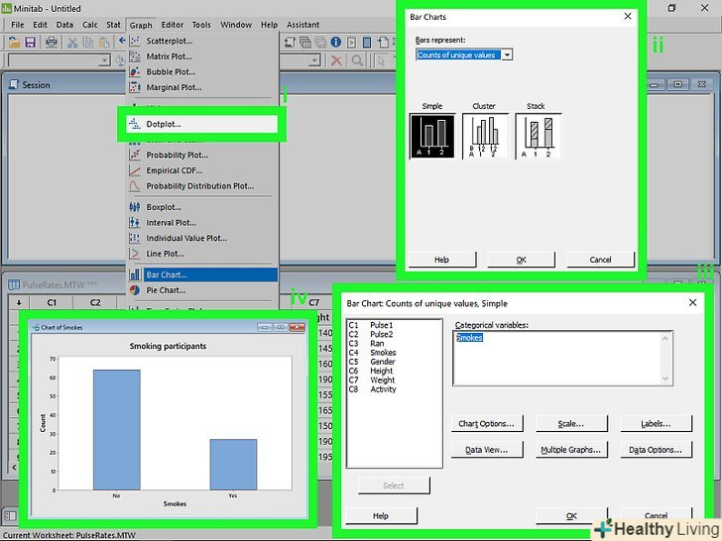Click the Multiple Graphs button

tap(571, 450)
